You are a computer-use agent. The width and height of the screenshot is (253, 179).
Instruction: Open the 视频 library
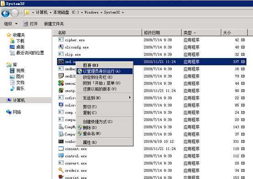pyautogui.click(x=17, y=70)
